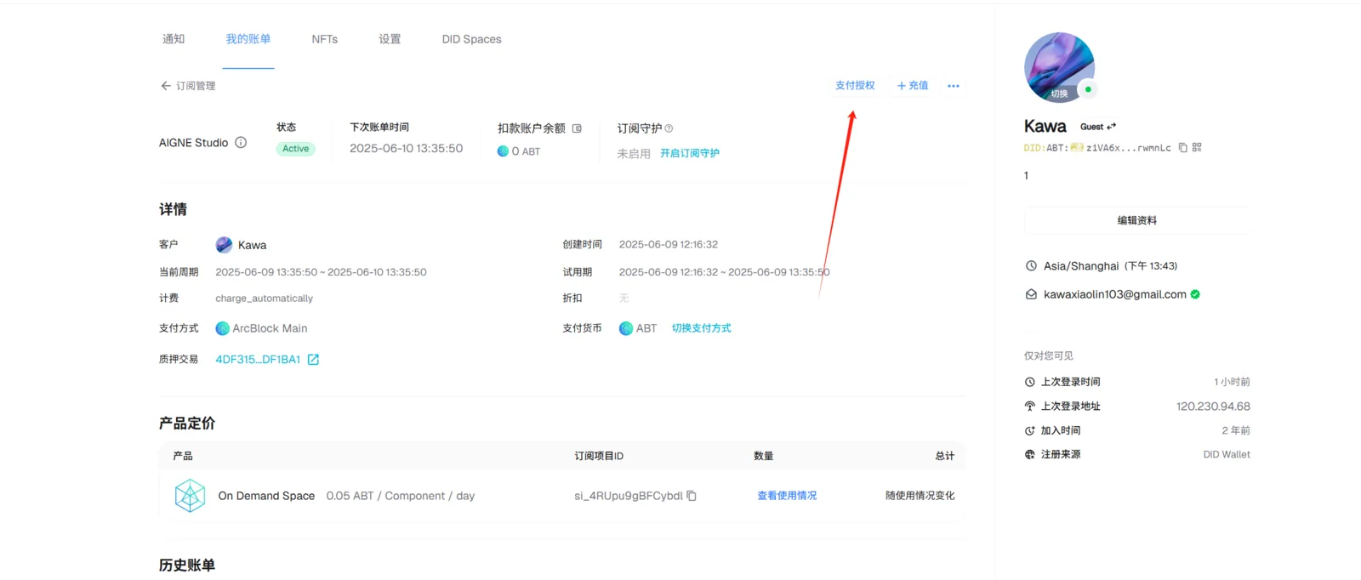Open the DID Spaces tab
The image size is (1361, 580).
(472, 39)
